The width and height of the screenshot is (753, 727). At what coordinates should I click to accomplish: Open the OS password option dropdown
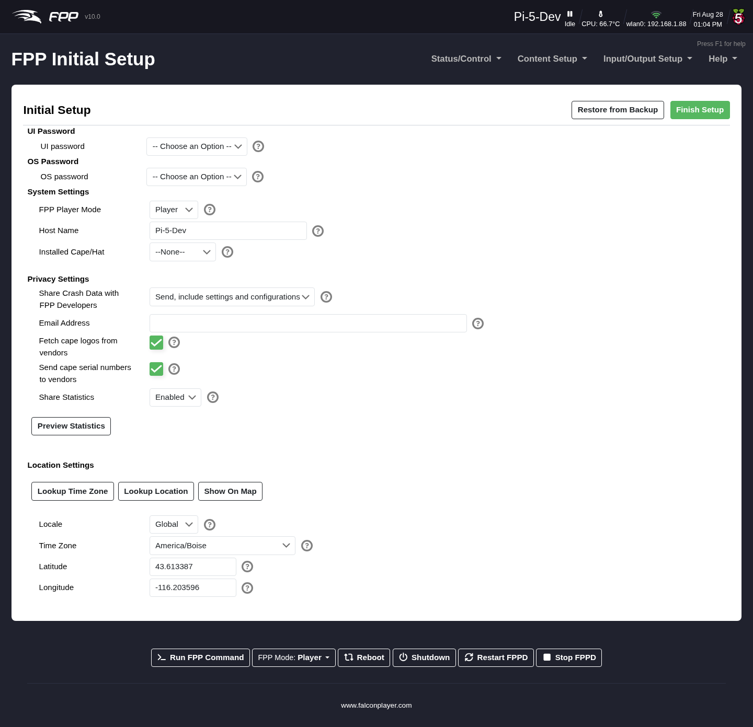tap(197, 177)
